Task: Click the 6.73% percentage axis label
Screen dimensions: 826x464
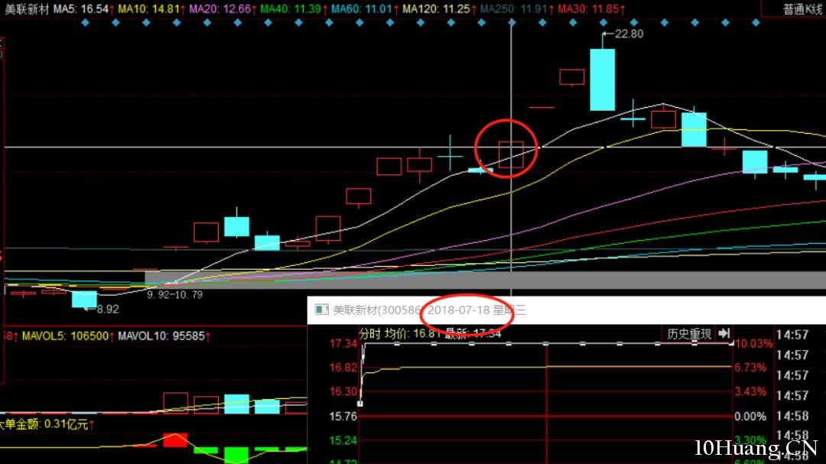Action: click(751, 368)
